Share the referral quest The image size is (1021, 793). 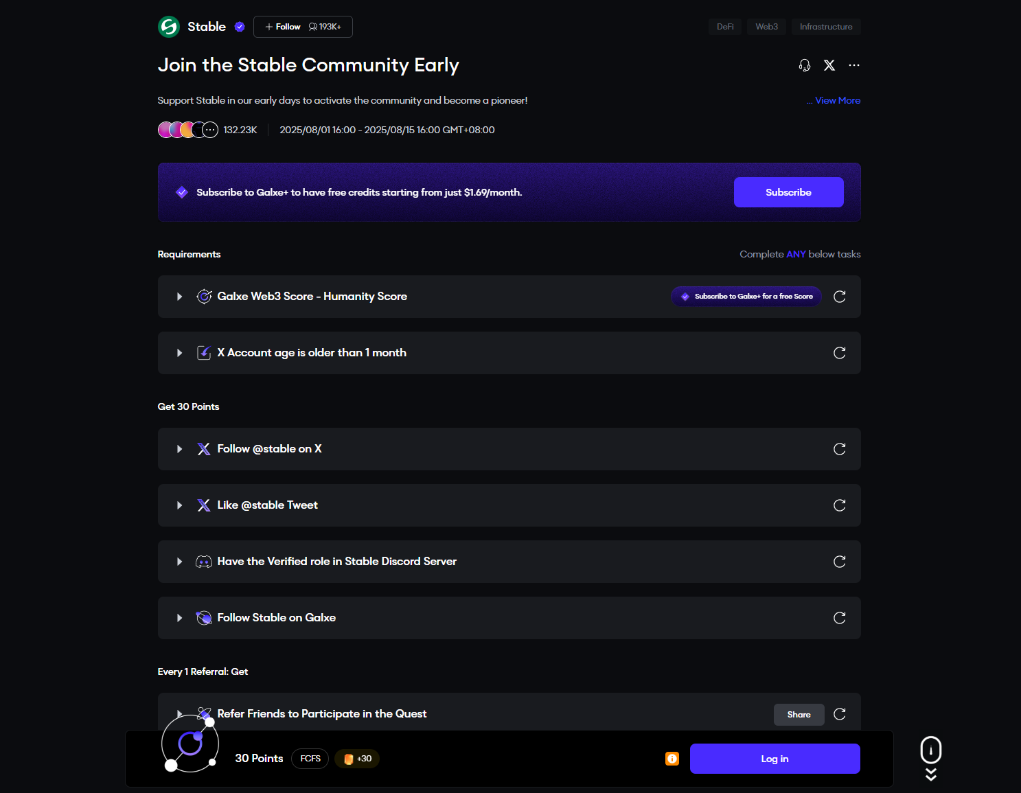click(799, 714)
